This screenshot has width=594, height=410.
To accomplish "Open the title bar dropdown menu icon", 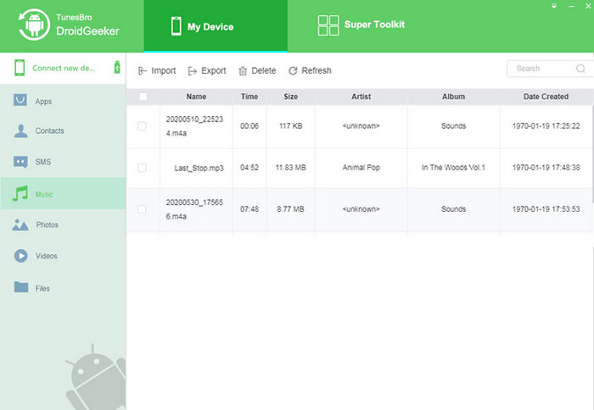I will tap(554, 6).
